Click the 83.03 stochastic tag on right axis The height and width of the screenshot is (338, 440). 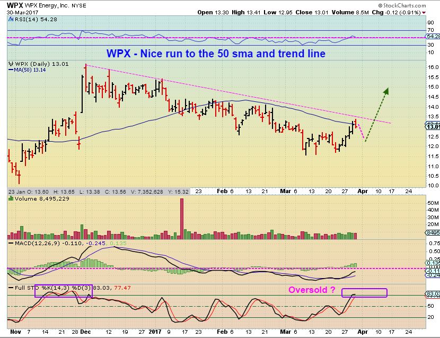(433, 294)
